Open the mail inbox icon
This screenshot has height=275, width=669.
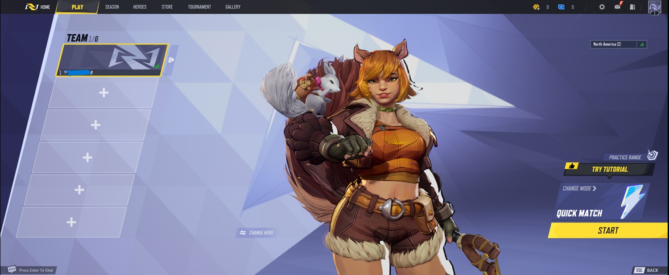coord(617,7)
